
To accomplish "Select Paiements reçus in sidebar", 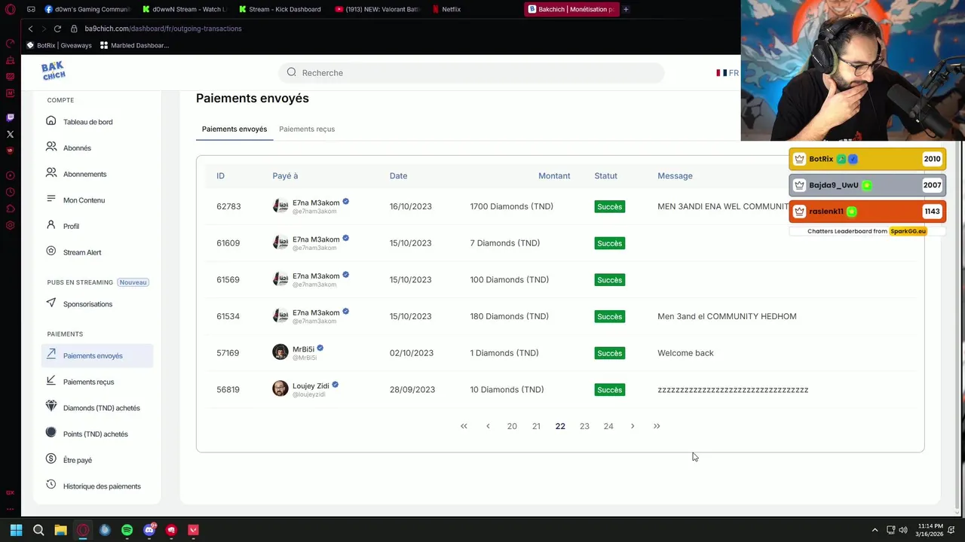I will (x=88, y=382).
